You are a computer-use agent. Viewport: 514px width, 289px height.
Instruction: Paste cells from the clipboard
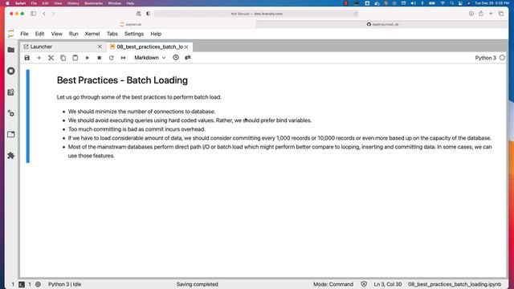point(75,58)
